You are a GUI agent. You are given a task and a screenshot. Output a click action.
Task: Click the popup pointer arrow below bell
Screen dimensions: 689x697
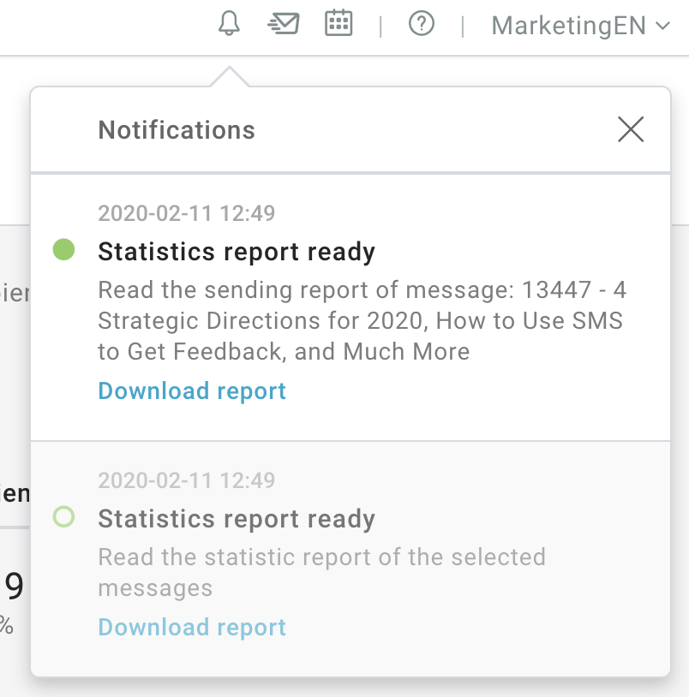pyautogui.click(x=229, y=77)
